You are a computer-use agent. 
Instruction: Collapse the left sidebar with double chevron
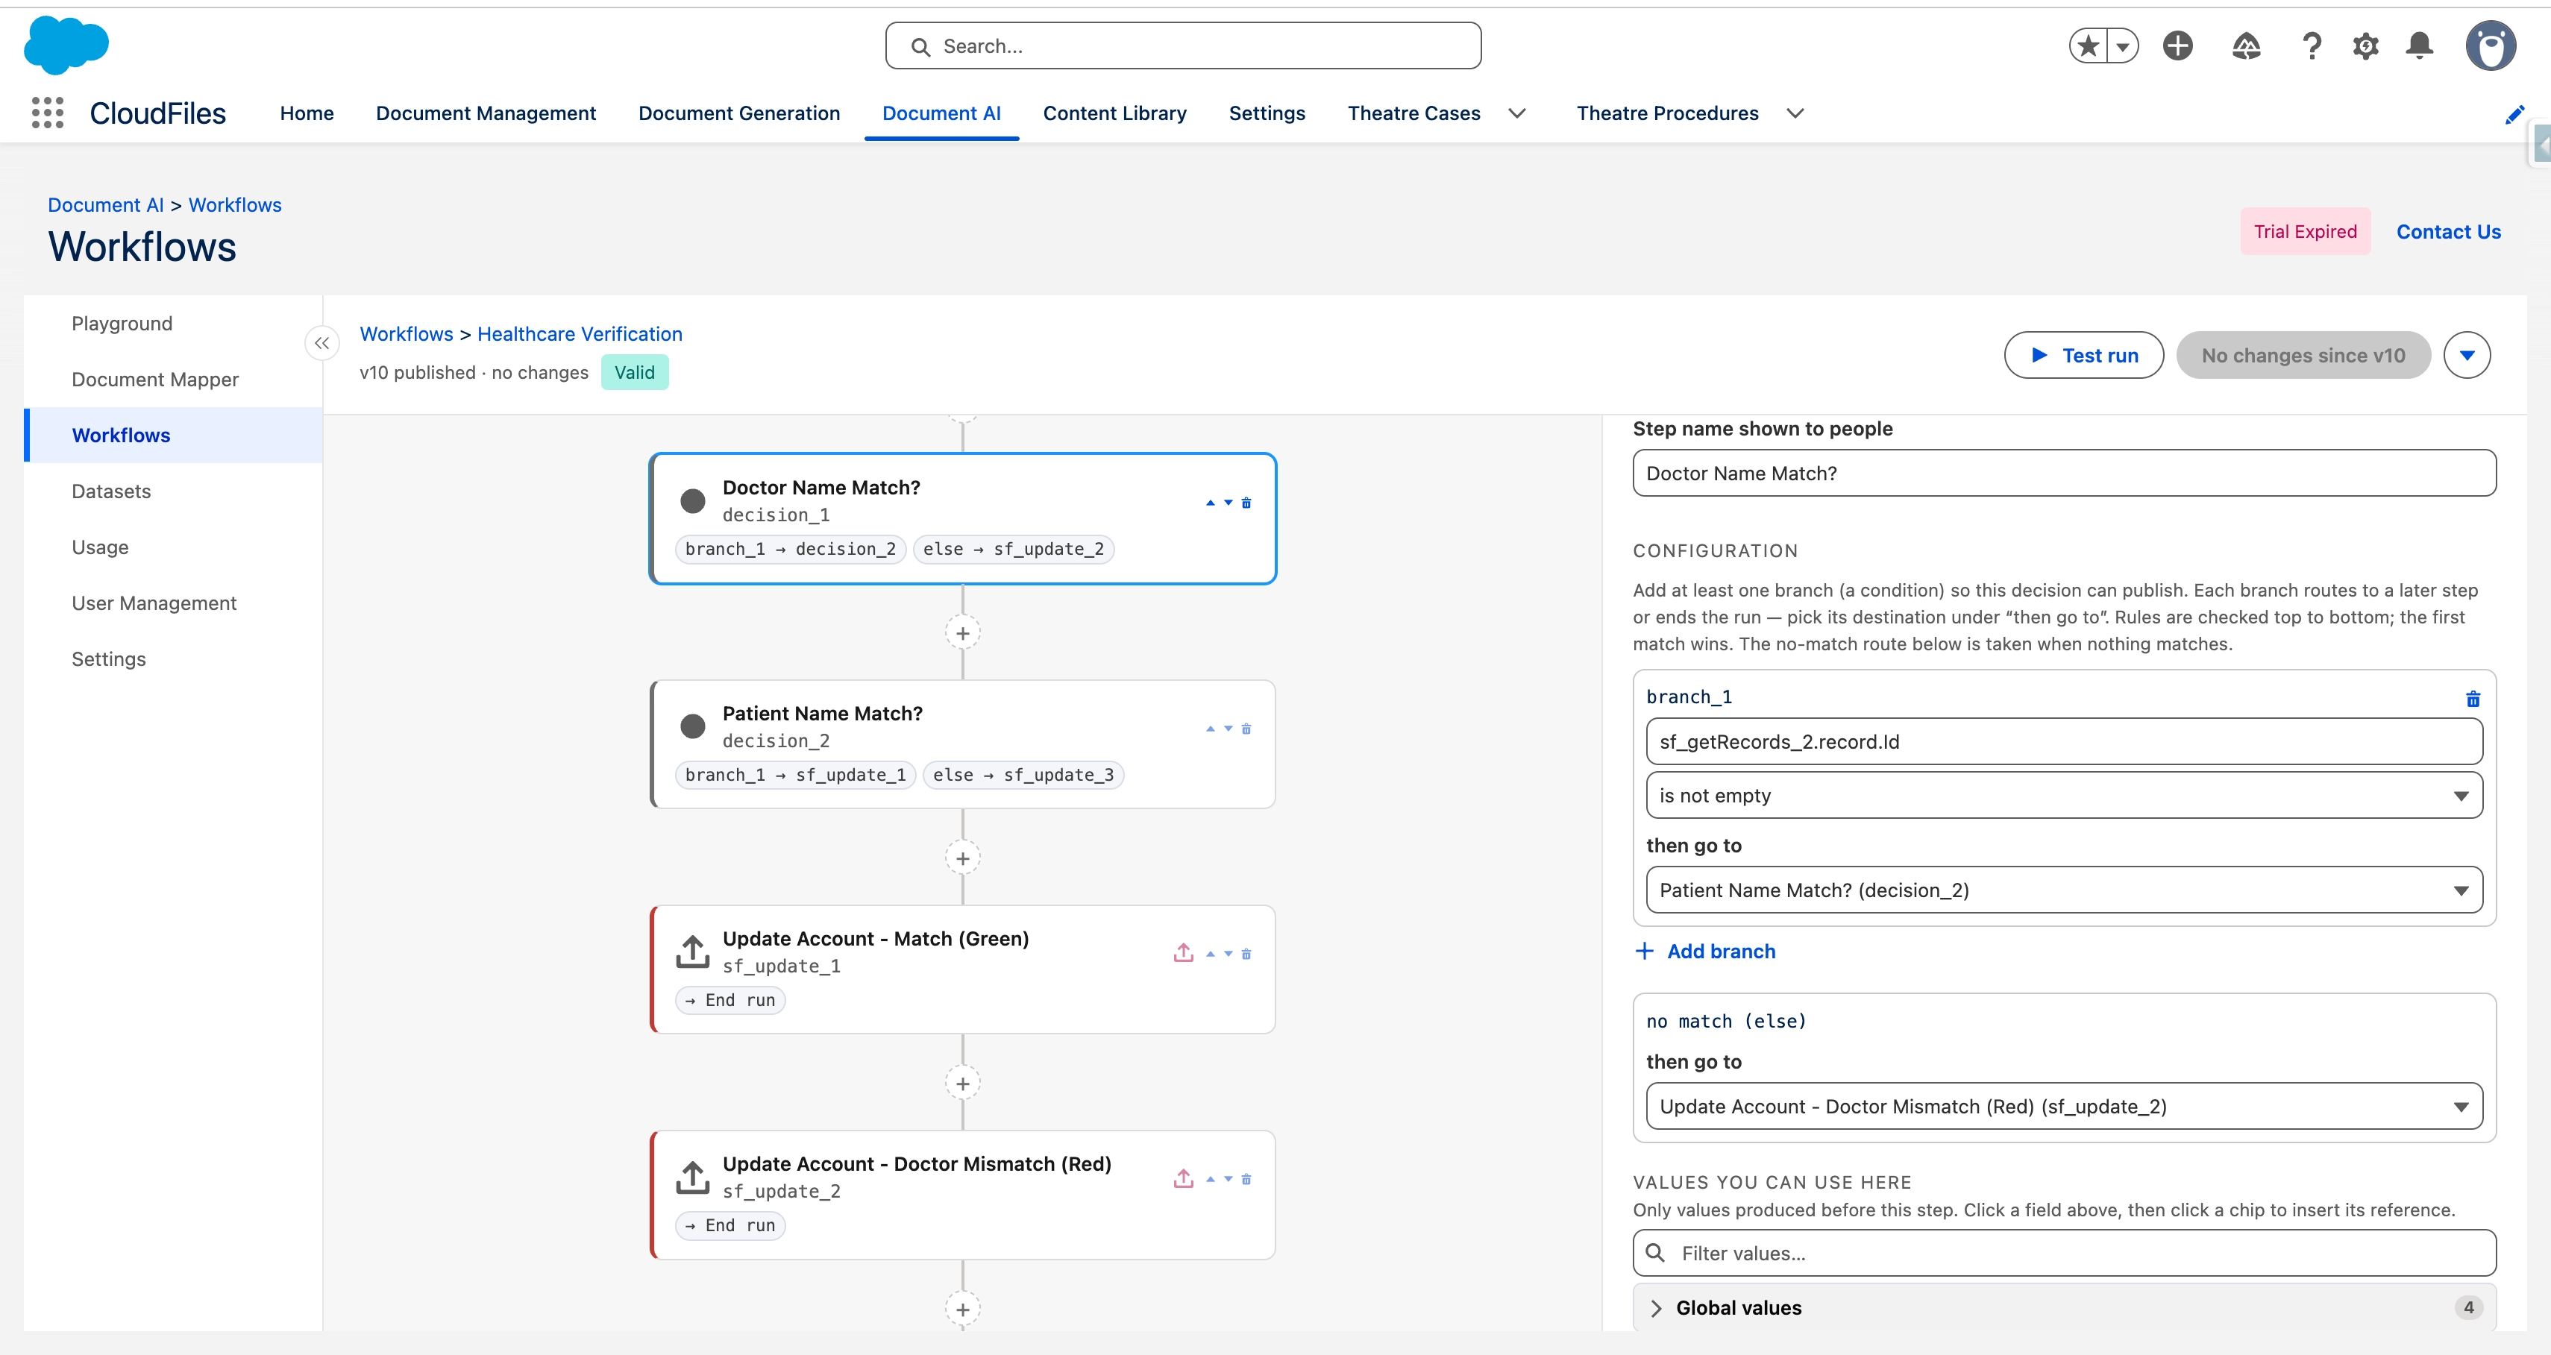pyautogui.click(x=321, y=344)
